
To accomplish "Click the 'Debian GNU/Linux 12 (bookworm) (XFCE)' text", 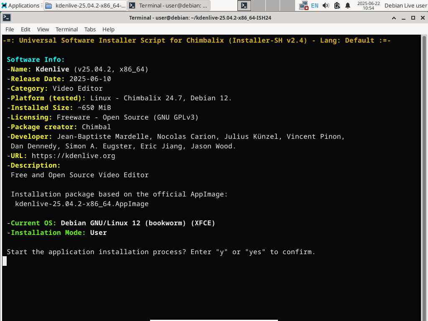I will 138,223.
